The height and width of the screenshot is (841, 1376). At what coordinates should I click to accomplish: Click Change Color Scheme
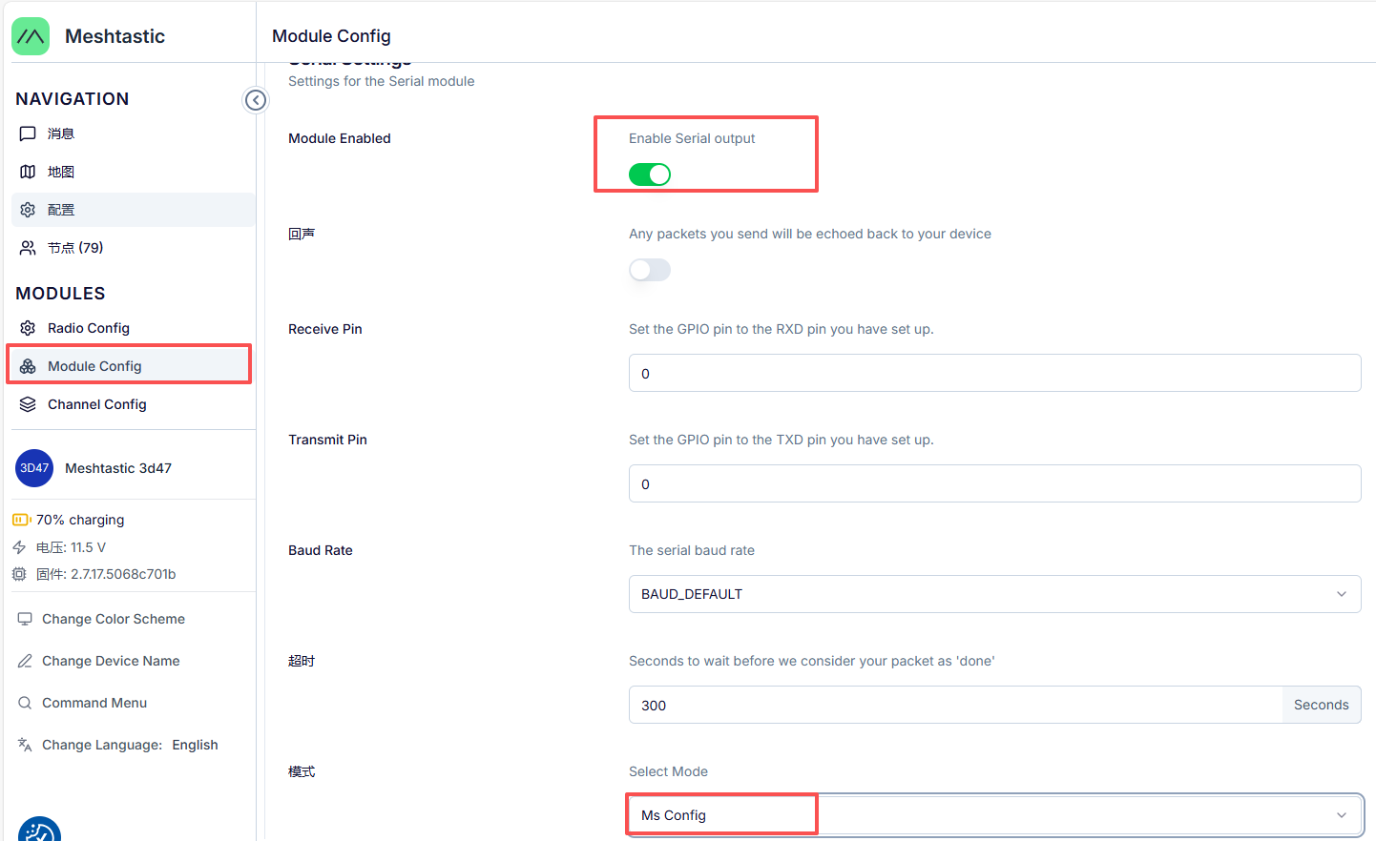[113, 619]
